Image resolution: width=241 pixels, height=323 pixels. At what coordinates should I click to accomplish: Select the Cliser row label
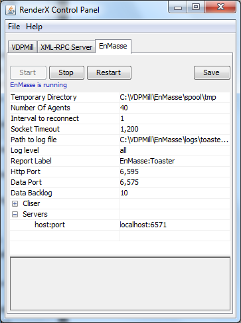[x=31, y=203]
